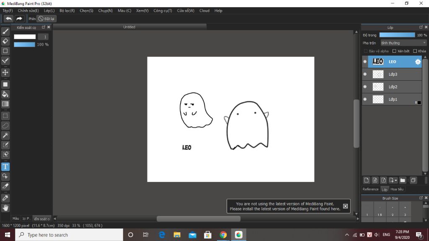Open the Bộ lọc(R) menu
Viewport: 429px width, 241px height.
tap(67, 10)
